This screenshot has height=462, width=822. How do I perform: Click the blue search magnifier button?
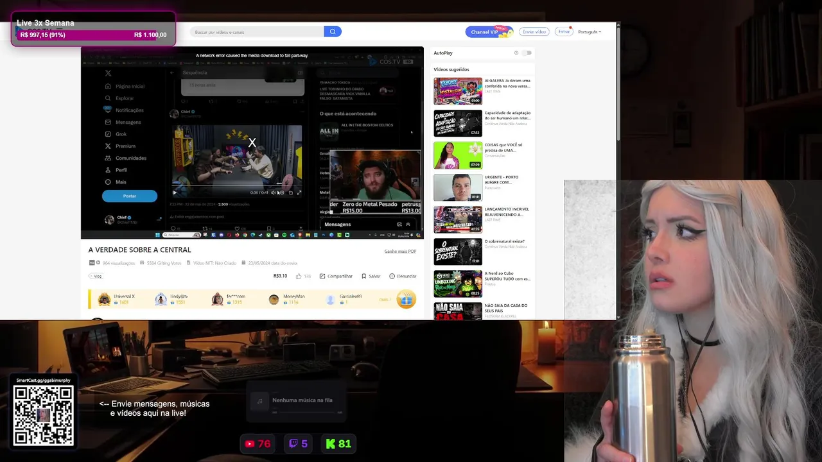pyautogui.click(x=333, y=31)
